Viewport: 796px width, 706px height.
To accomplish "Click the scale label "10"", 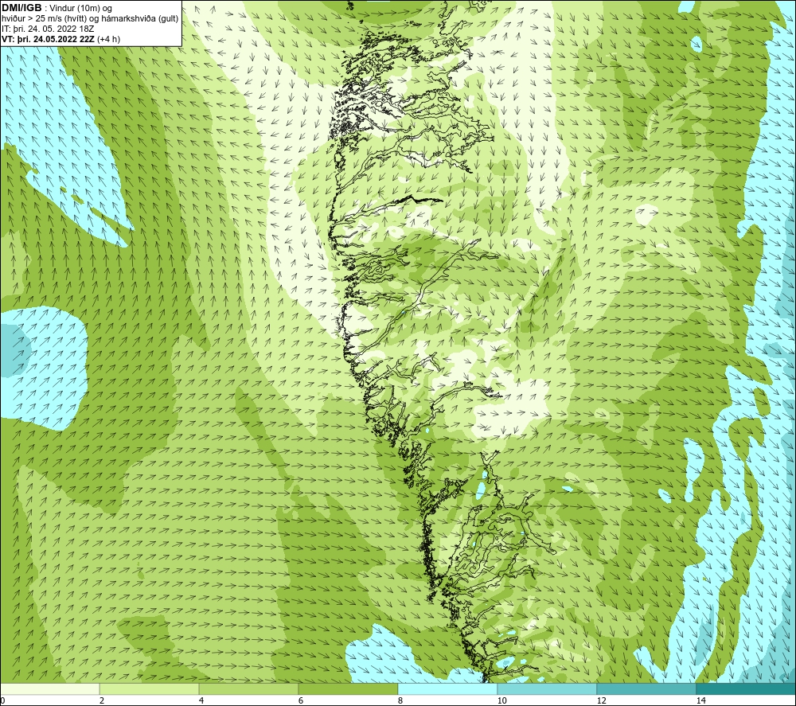I will (502, 700).
